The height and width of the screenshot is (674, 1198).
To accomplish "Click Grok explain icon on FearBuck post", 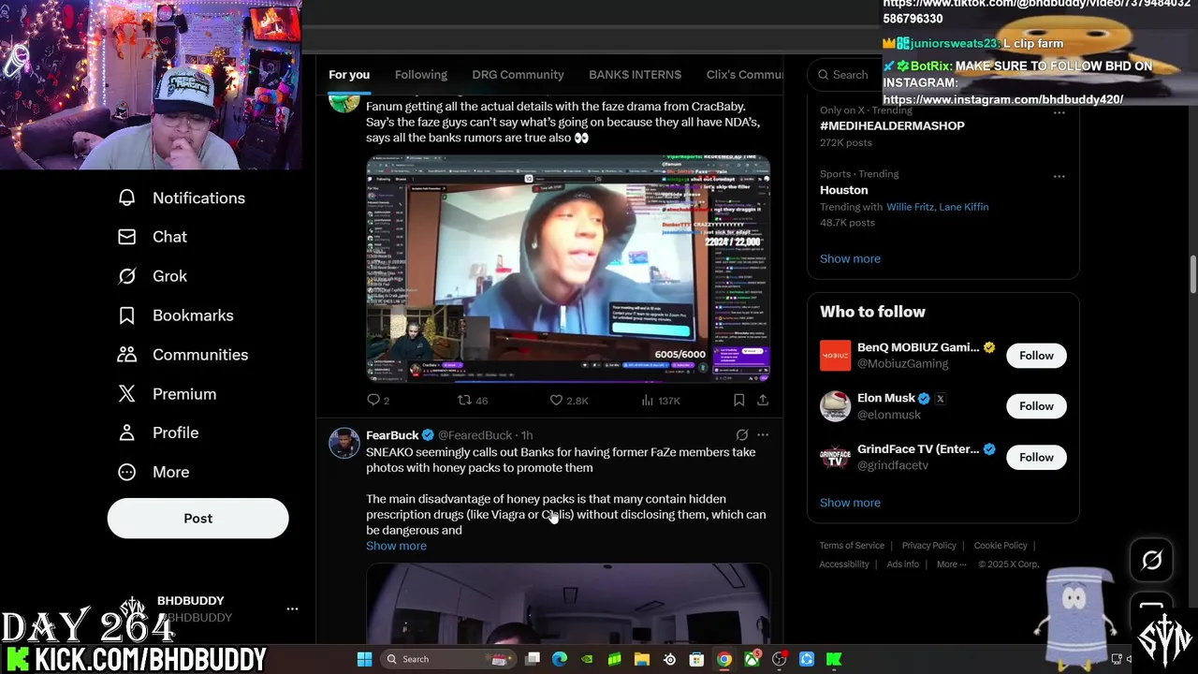I will point(742,435).
